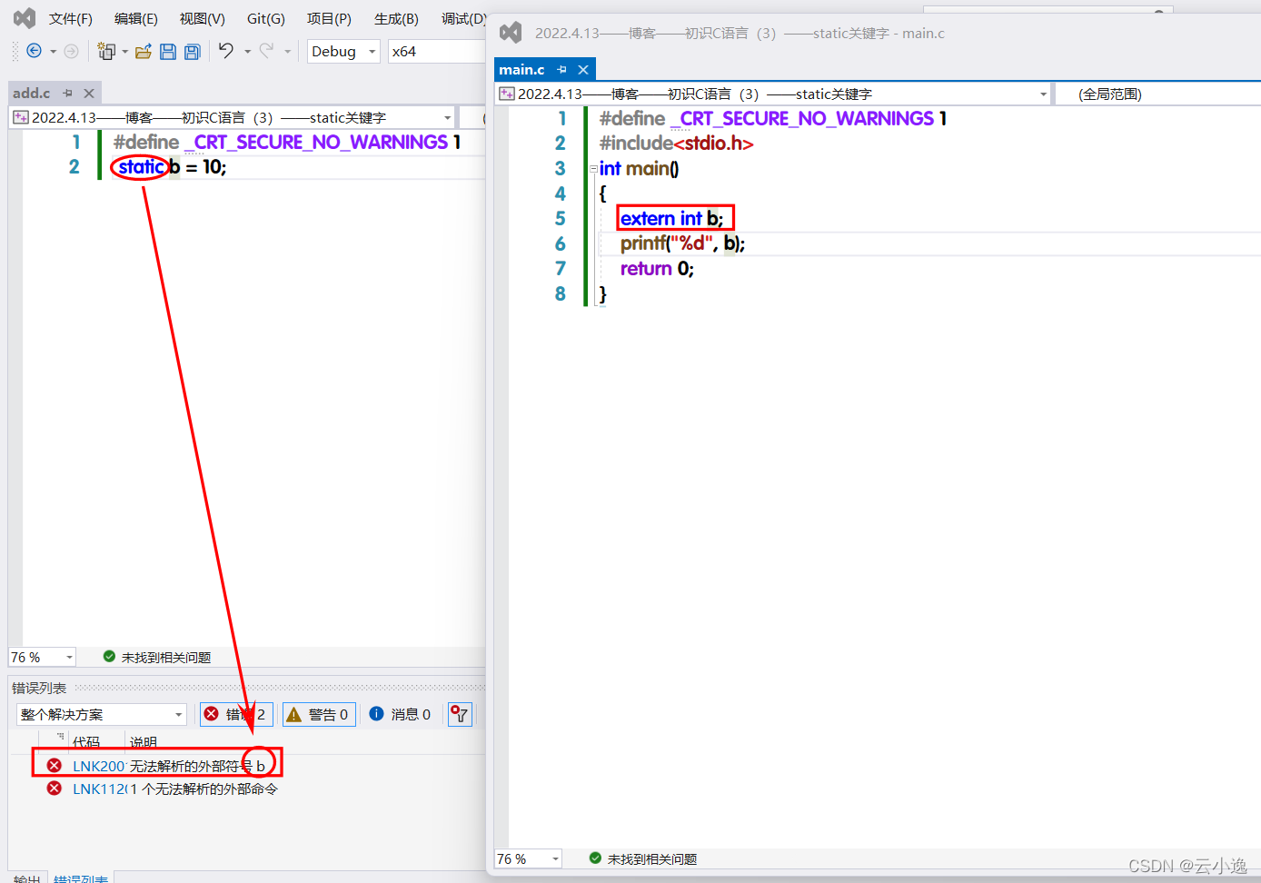Open the 生成(B) menu
Viewport: 1261px width, 883px height.
coord(396,18)
